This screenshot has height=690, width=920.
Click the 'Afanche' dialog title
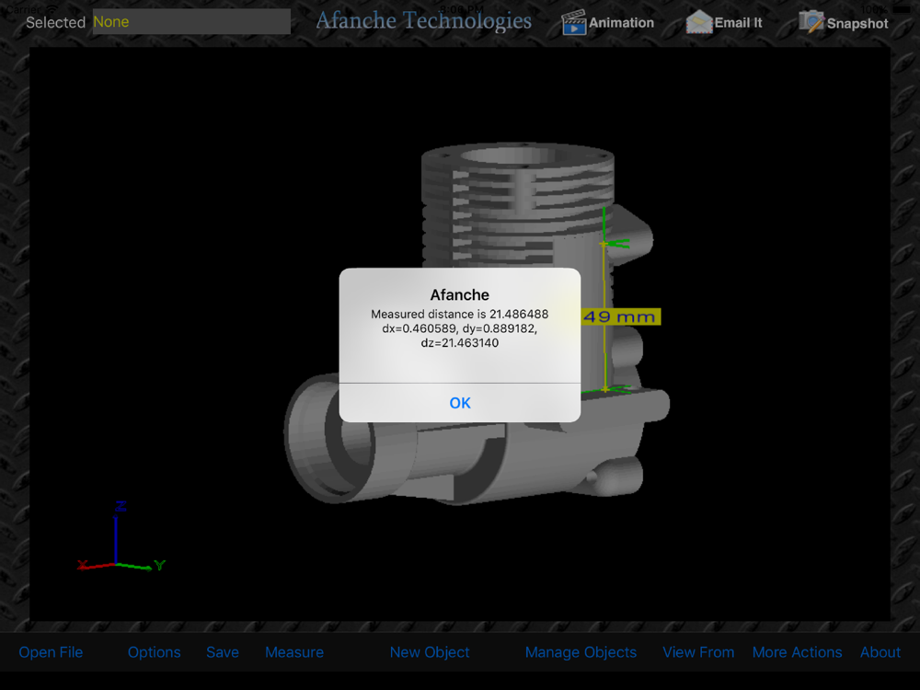pyautogui.click(x=459, y=294)
